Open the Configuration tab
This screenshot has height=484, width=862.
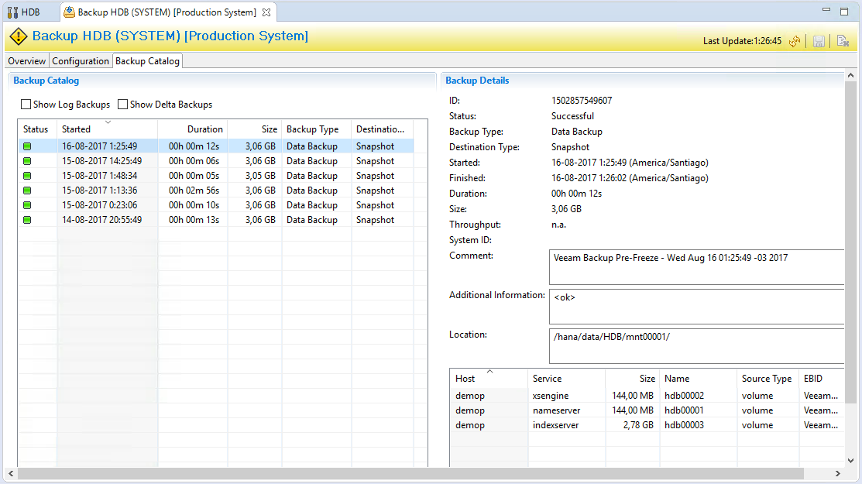[x=81, y=61]
